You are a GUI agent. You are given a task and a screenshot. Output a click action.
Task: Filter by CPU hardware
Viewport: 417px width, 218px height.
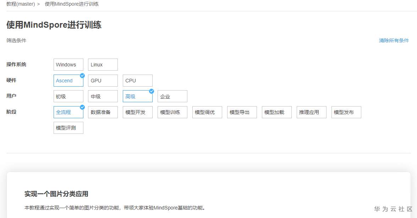coord(138,81)
